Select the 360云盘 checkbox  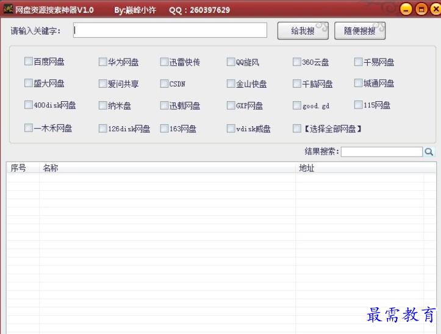[296, 62]
